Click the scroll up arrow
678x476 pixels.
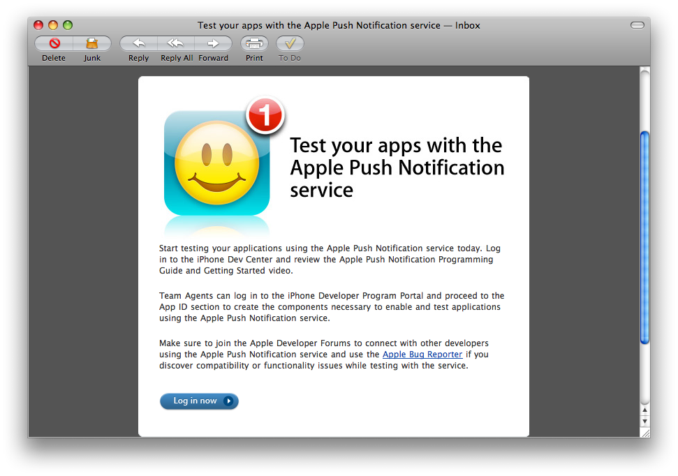tap(644, 410)
